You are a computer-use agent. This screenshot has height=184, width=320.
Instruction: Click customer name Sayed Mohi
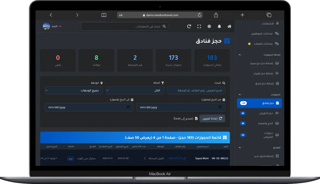tap(202, 158)
